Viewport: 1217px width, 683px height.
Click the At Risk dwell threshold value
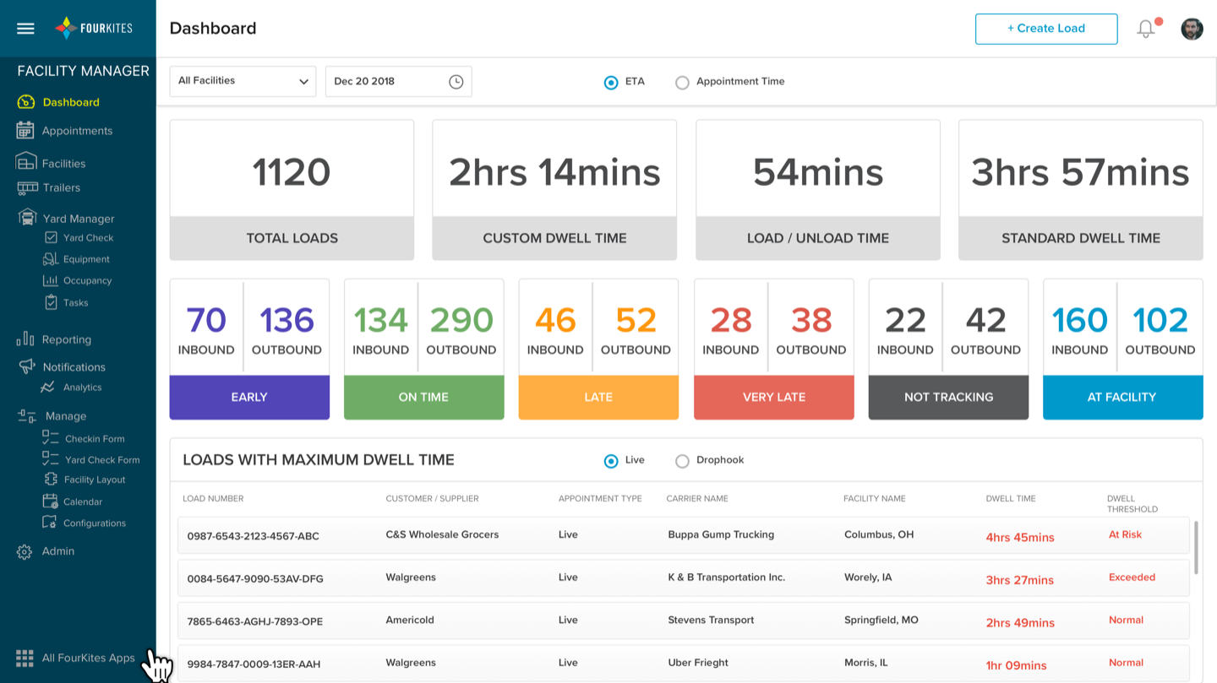point(1125,534)
